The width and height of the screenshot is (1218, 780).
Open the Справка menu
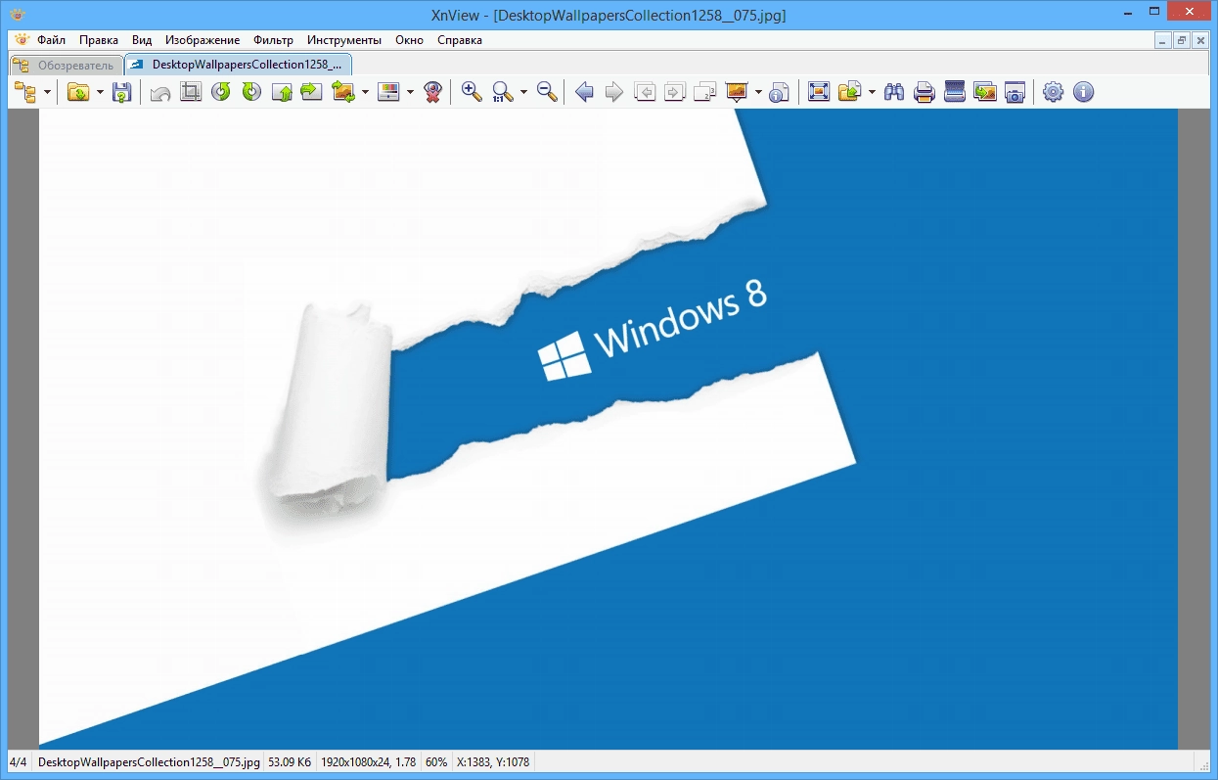(460, 40)
